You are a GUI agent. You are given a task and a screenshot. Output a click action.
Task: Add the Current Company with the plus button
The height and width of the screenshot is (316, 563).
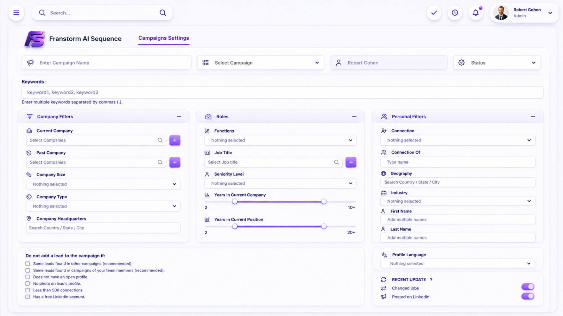click(x=175, y=140)
